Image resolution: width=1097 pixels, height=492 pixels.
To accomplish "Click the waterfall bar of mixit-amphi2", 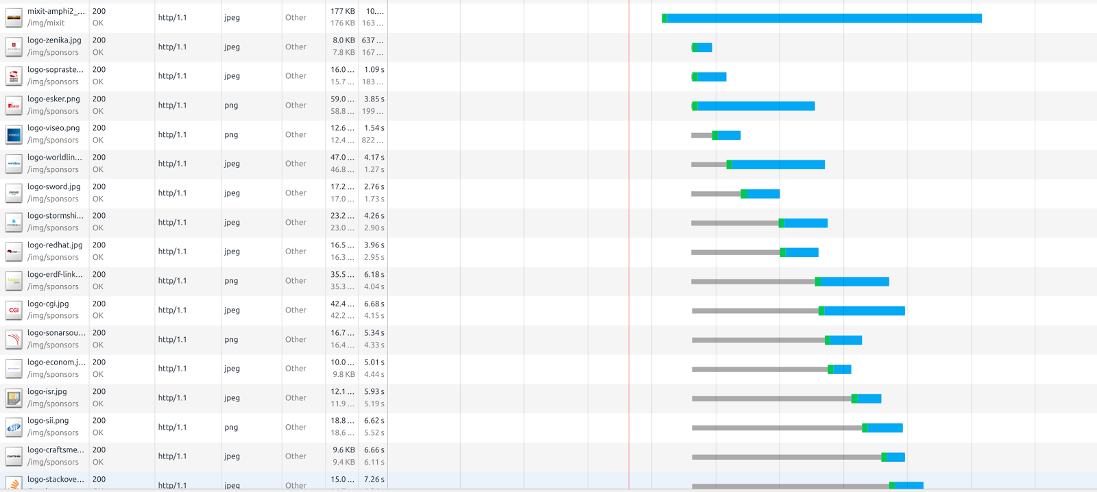I will coord(822,19).
